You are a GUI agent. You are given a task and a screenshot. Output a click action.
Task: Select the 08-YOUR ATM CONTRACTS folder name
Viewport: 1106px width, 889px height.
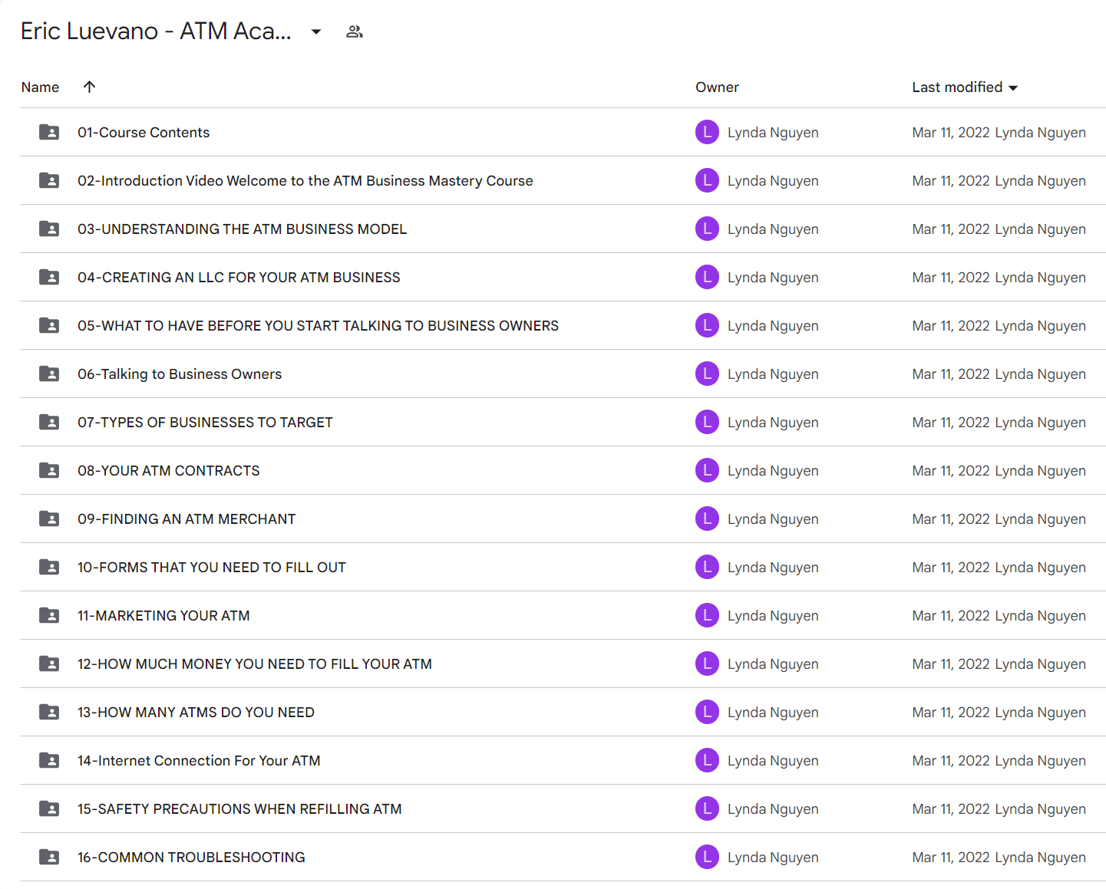[x=169, y=471]
